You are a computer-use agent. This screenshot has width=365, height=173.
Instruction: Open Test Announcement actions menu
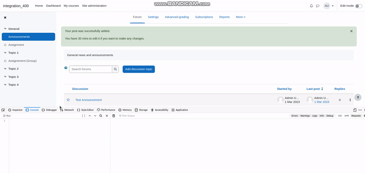coord(350,100)
